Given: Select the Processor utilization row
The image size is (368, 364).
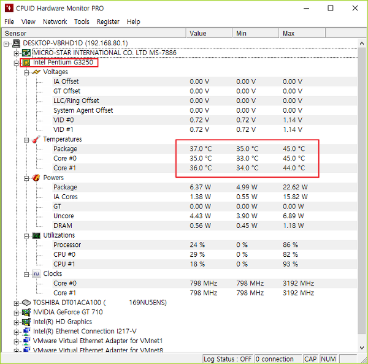Looking at the screenshot, I should pos(204,245).
